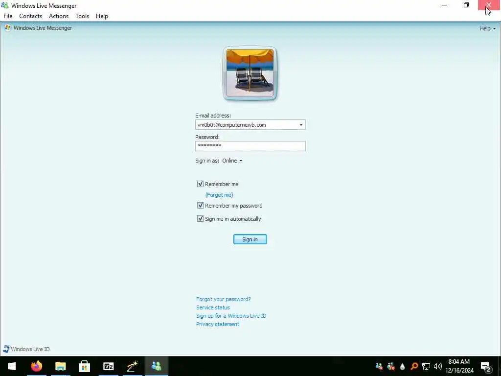Uncheck Remember my password
The height and width of the screenshot is (376, 501).
coord(200,205)
